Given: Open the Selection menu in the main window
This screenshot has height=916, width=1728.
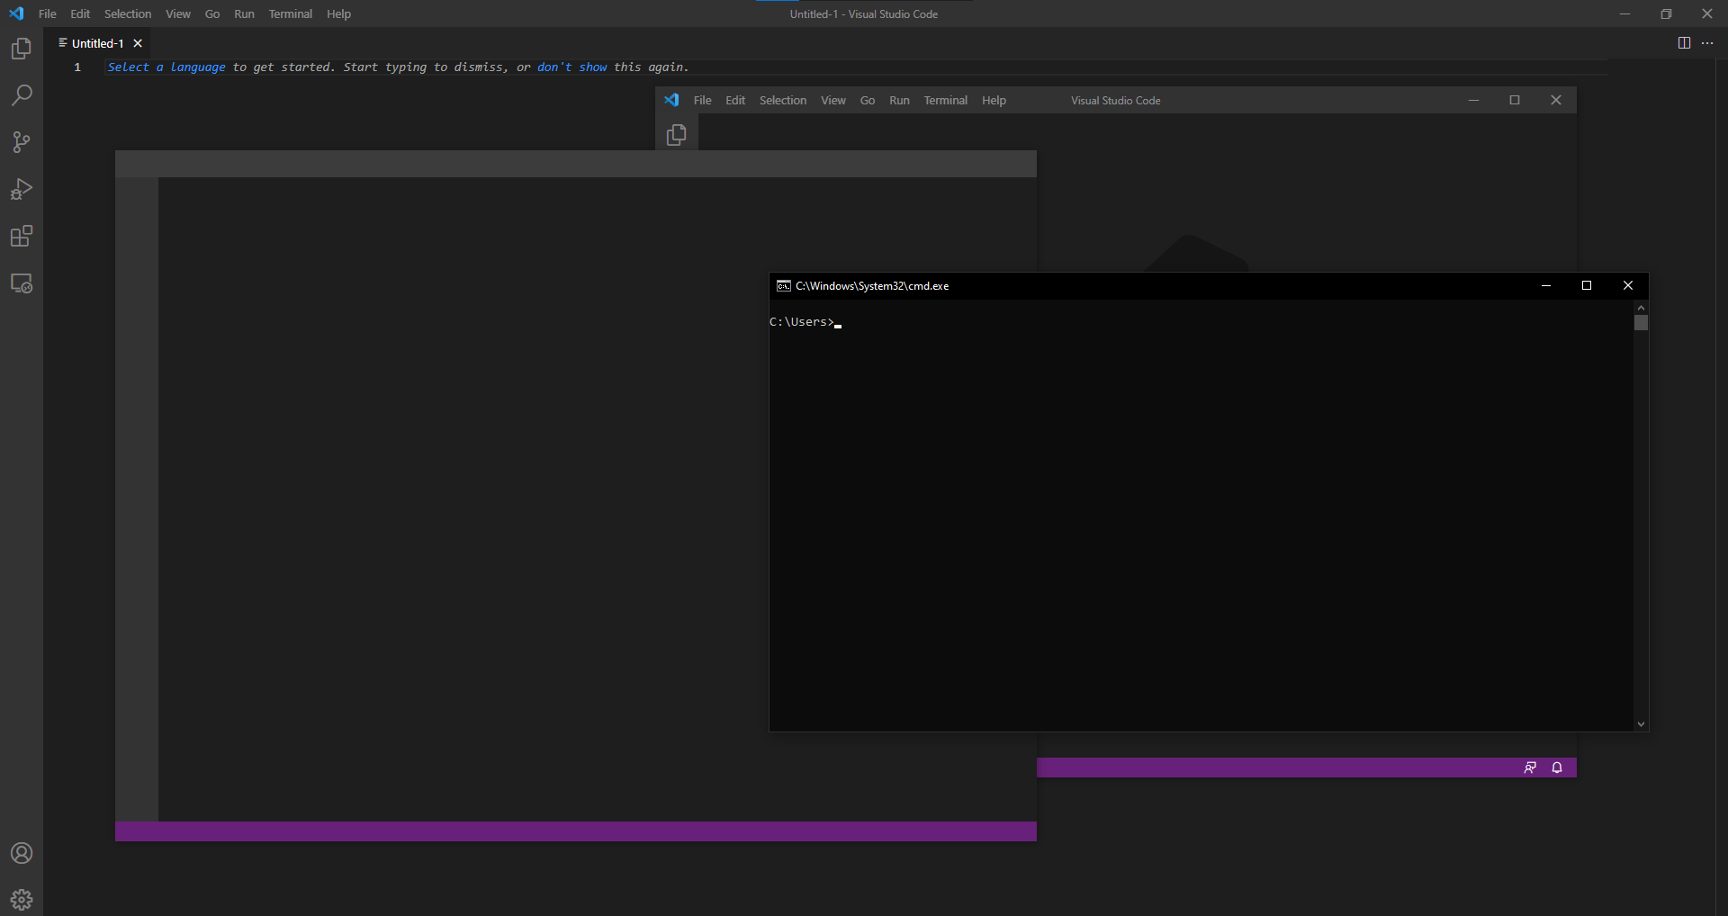Looking at the screenshot, I should 128,13.
